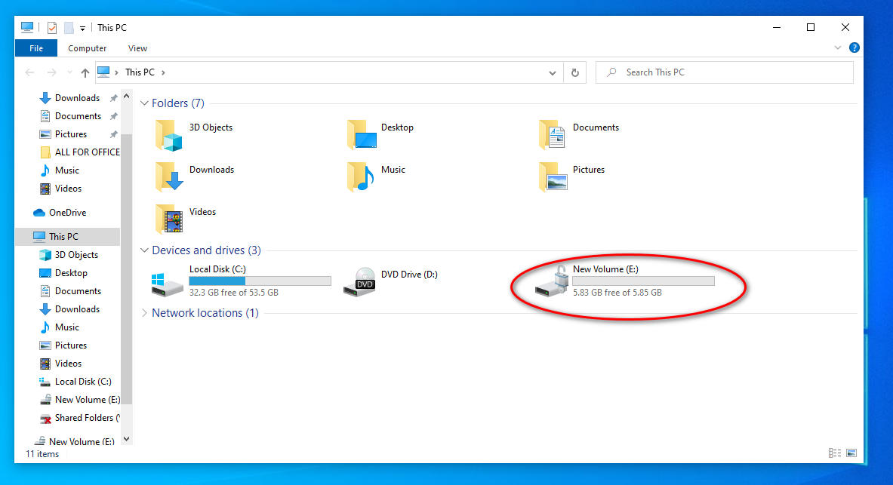893x485 pixels.
Task: Select the DVD Drive (D:) icon
Action: [360, 282]
